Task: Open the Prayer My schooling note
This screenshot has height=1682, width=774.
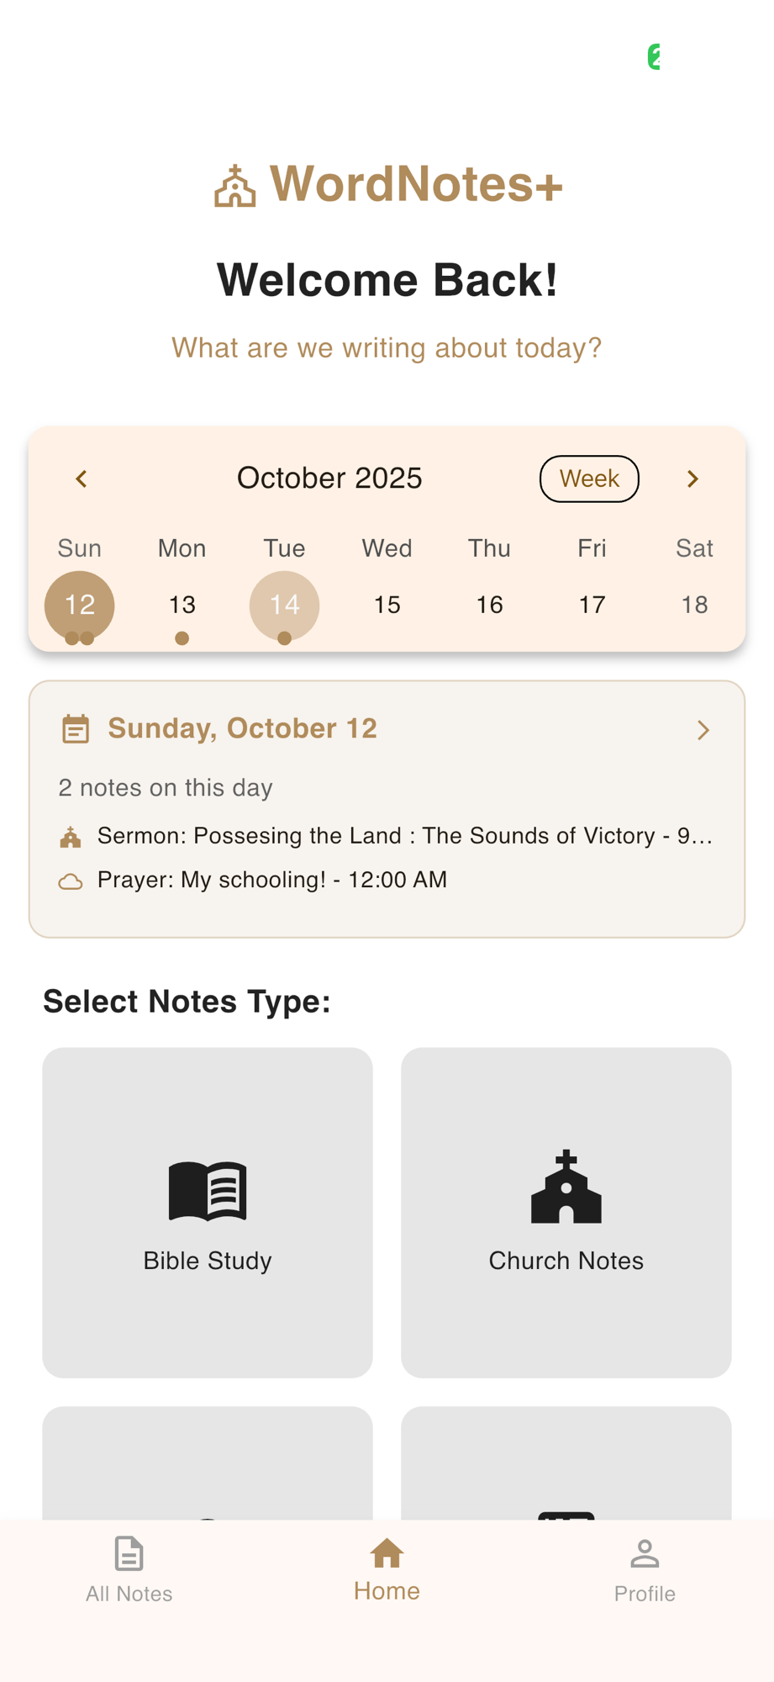Action: pyautogui.click(x=272, y=880)
